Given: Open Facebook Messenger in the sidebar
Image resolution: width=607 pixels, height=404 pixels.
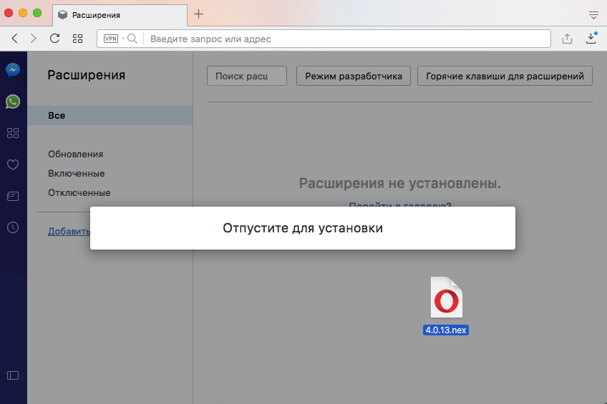Looking at the screenshot, I should 13,70.
